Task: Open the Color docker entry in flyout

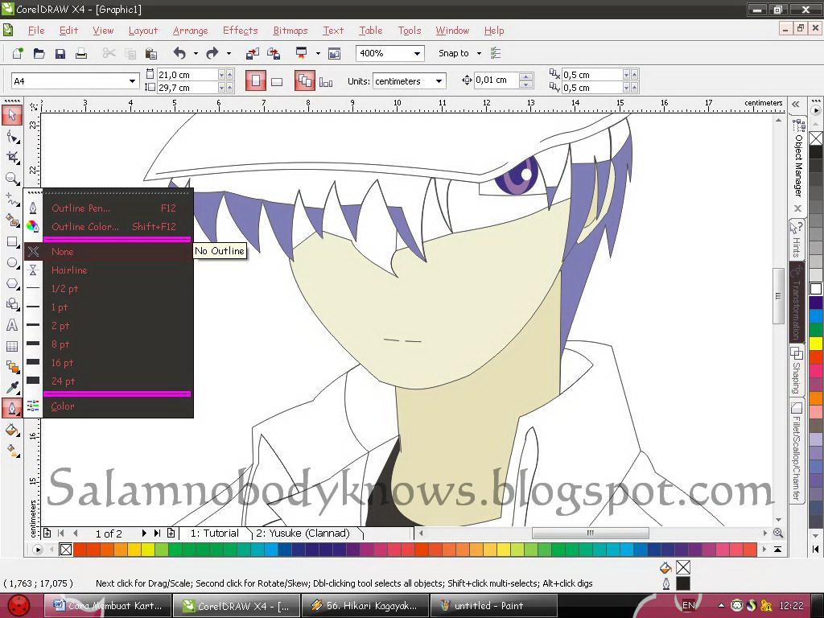Action: click(x=109, y=406)
